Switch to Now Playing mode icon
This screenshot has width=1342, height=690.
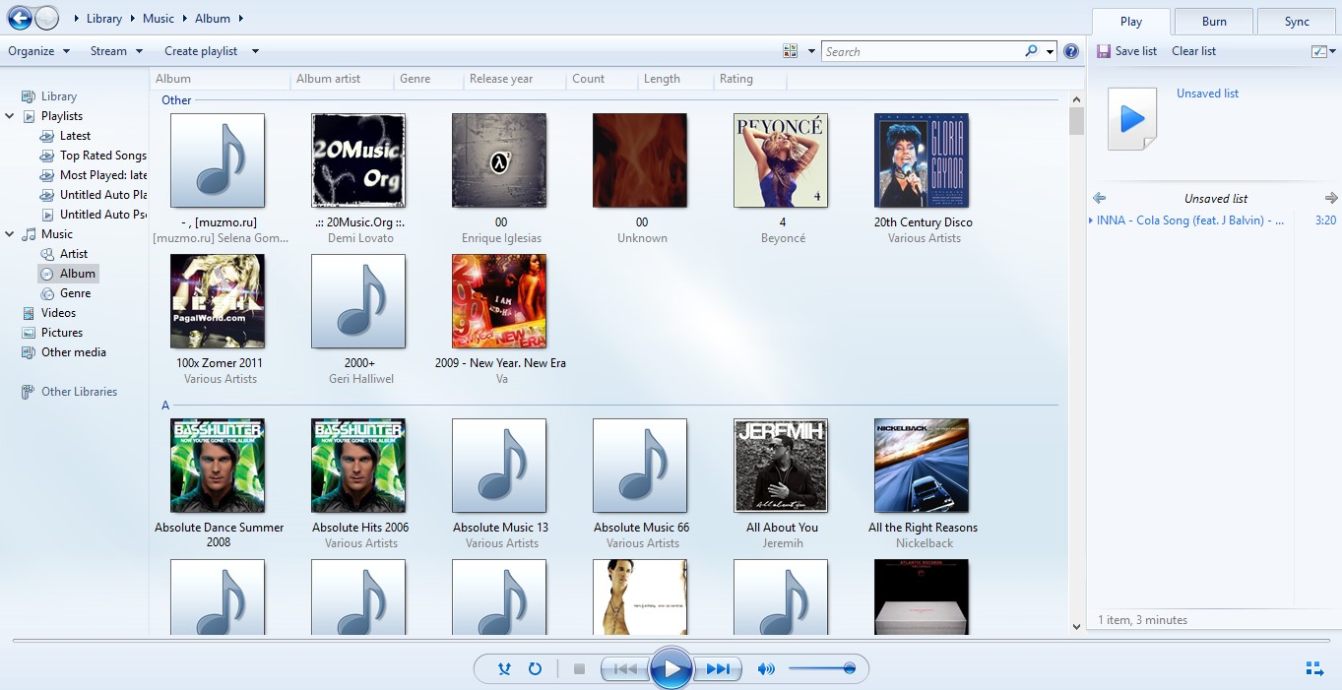point(1314,669)
